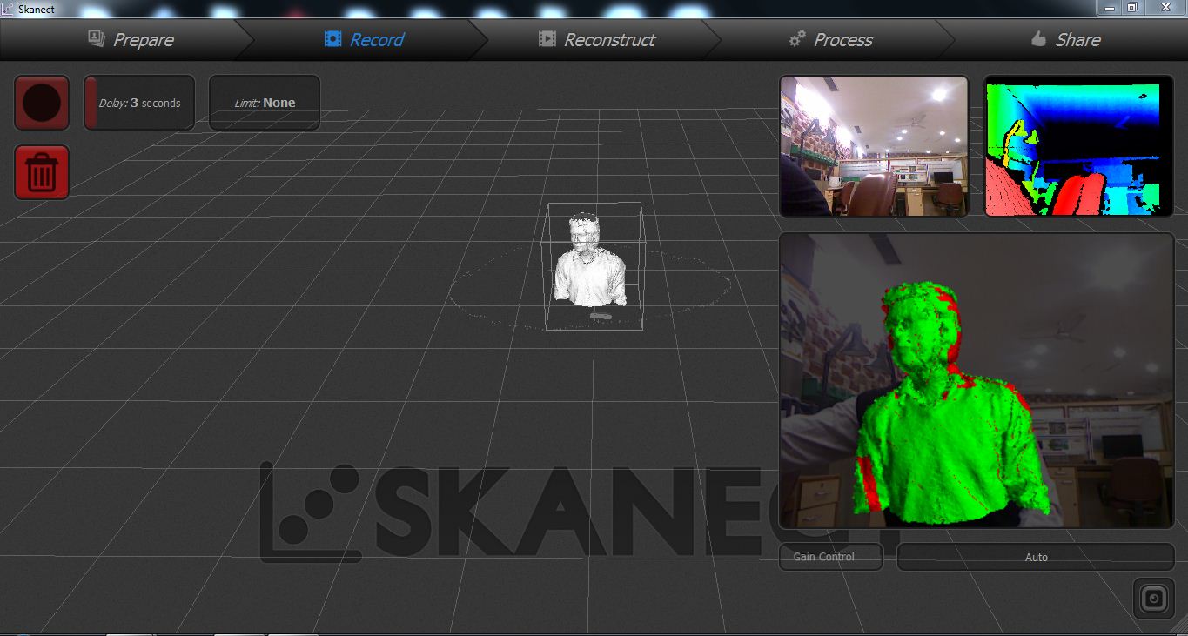
Task: Select the RGB camera preview thumbnail
Action: click(874, 146)
